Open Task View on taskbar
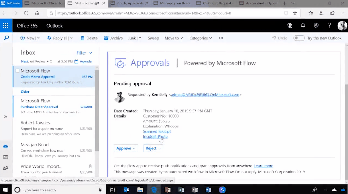Viewport: 348px width, 194px height. (x=113, y=190)
